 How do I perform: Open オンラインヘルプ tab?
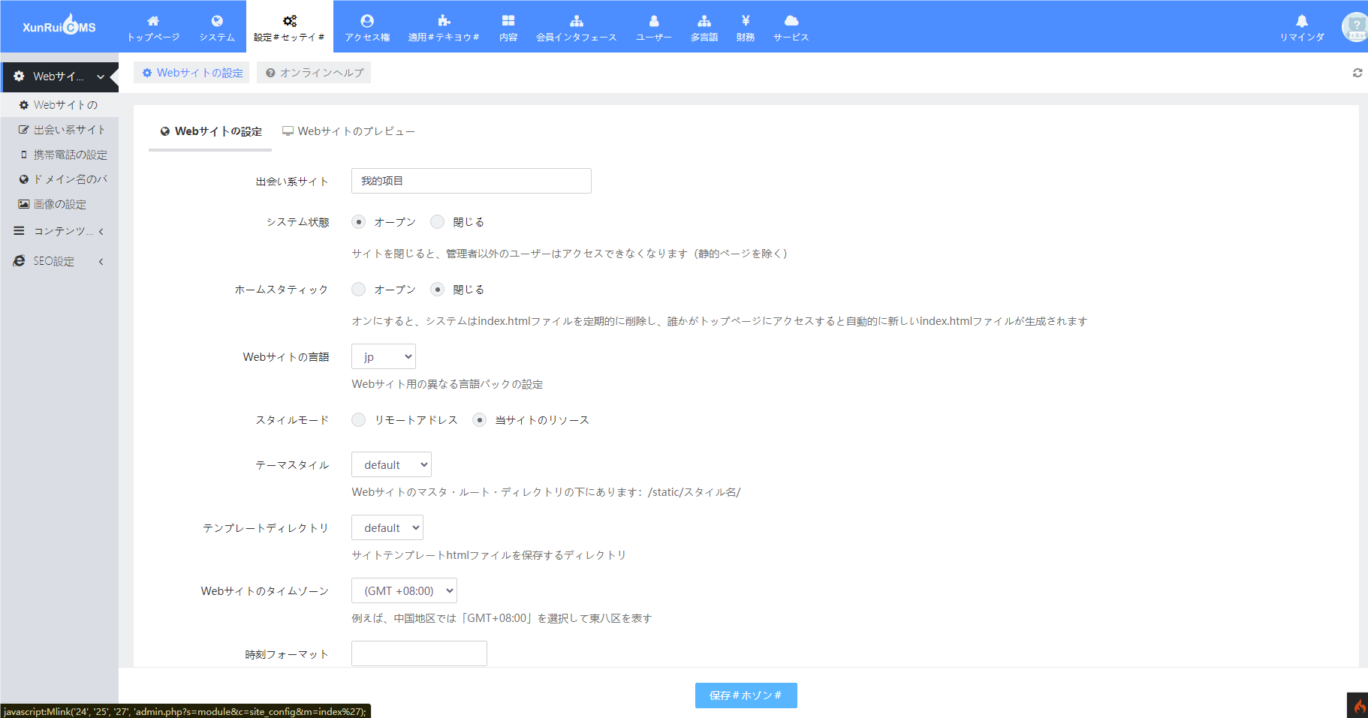[314, 73]
